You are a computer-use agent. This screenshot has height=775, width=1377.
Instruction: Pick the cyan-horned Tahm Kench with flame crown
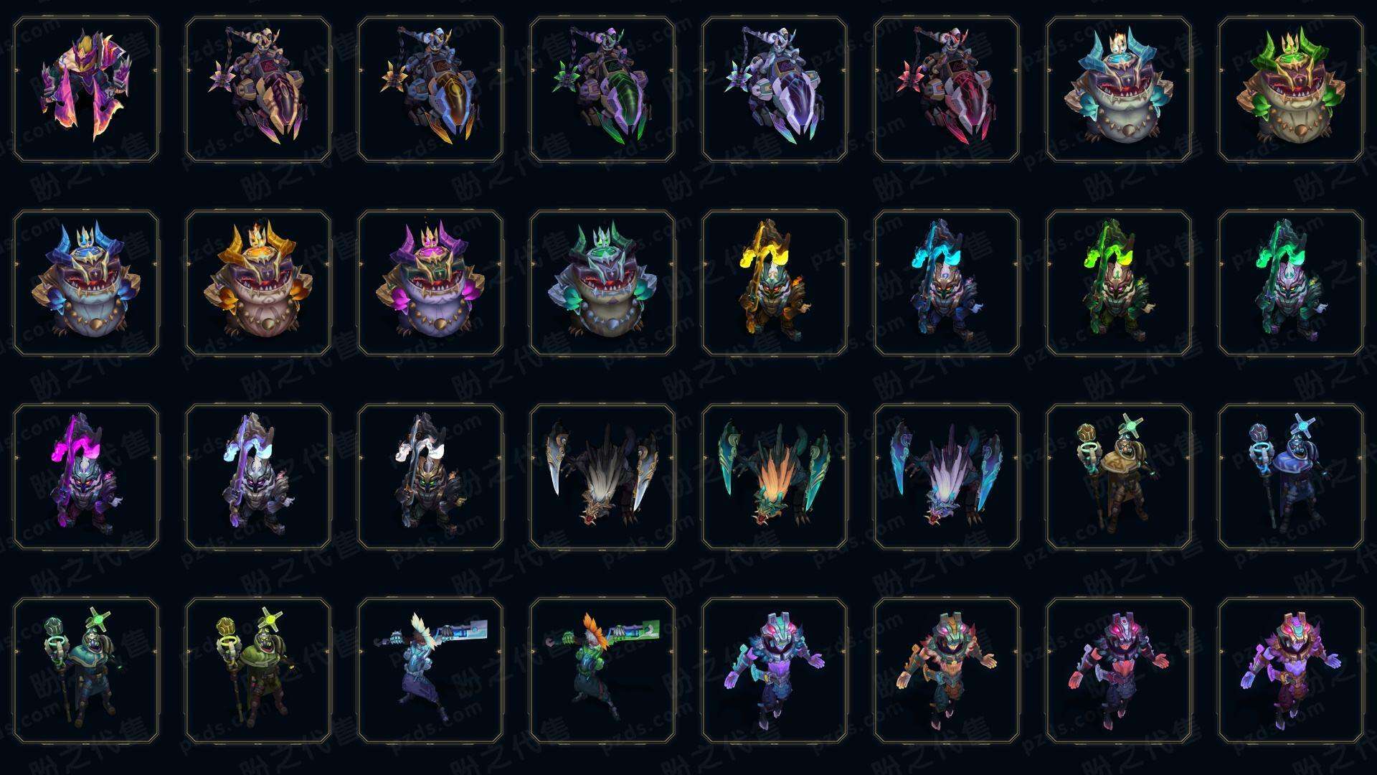pyautogui.click(x=1119, y=89)
